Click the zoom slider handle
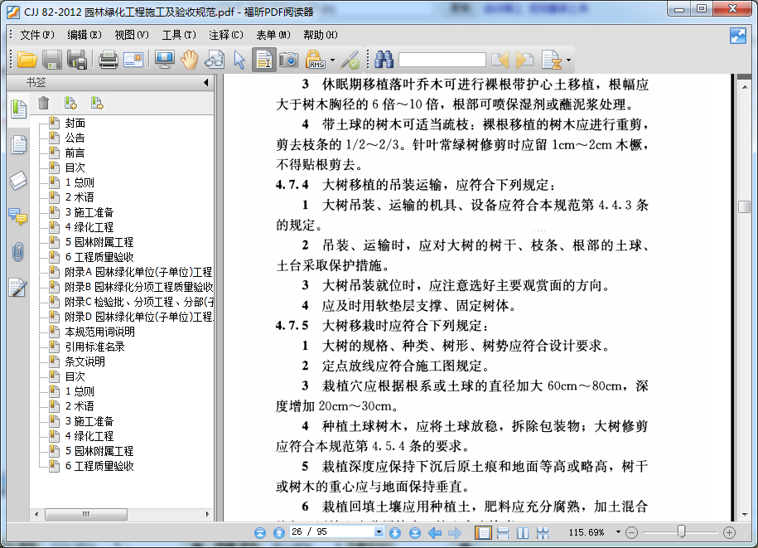Viewport: 758px width, 548px height. 681,531
